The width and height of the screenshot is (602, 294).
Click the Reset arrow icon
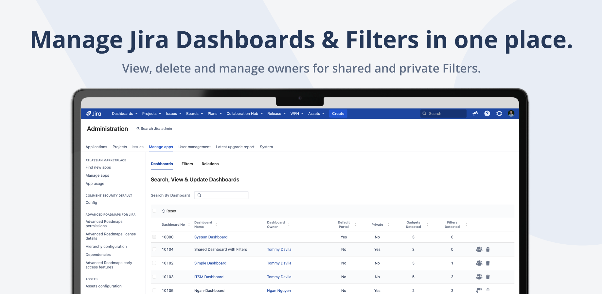pyautogui.click(x=163, y=211)
